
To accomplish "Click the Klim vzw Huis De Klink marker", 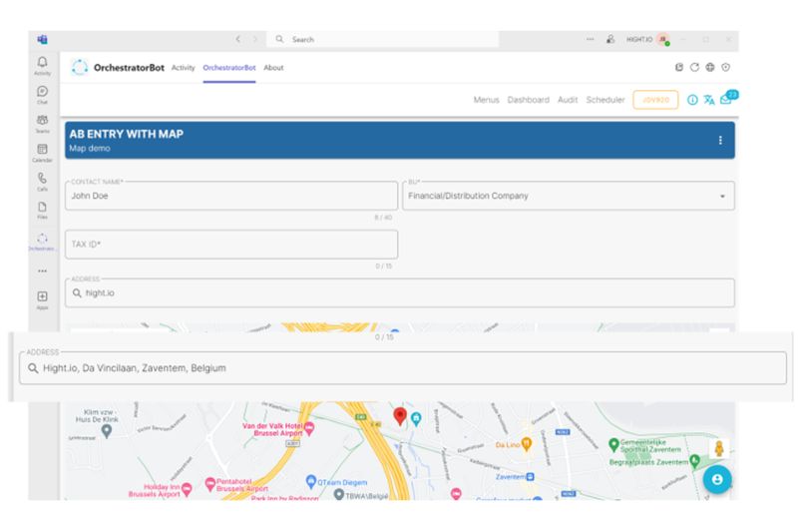I will click(x=107, y=432).
